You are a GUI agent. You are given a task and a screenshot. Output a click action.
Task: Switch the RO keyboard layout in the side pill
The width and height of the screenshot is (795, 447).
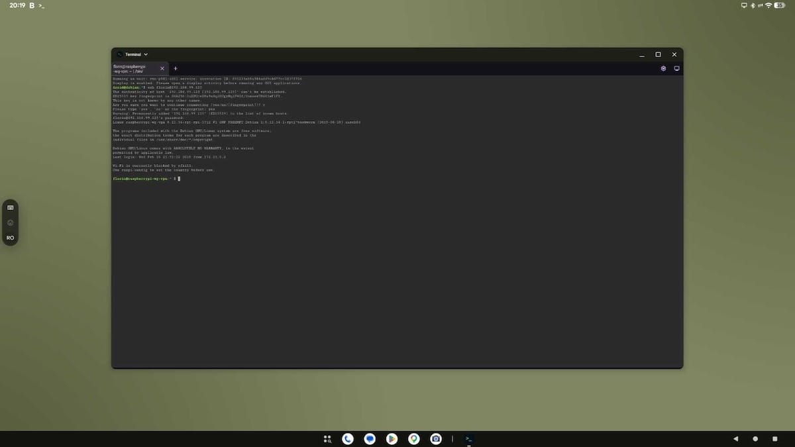pos(10,238)
